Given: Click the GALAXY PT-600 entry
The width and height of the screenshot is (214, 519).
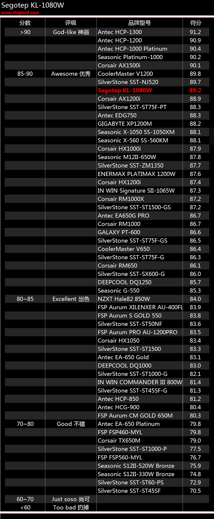Looking at the screenshot, I should point(119,232).
